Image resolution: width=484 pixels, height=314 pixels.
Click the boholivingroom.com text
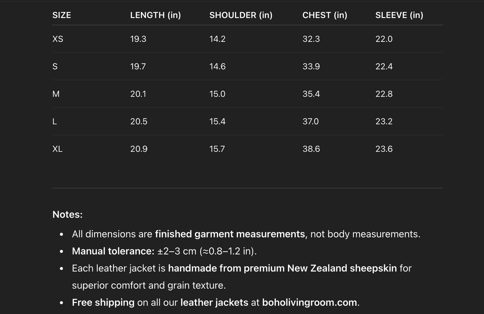309,302
